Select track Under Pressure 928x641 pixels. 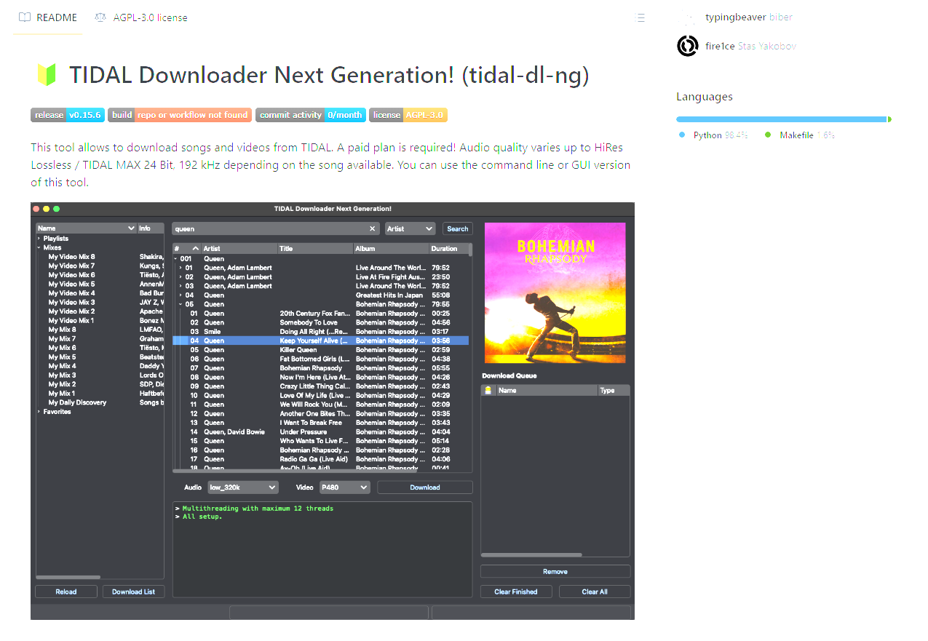click(320, 431)
